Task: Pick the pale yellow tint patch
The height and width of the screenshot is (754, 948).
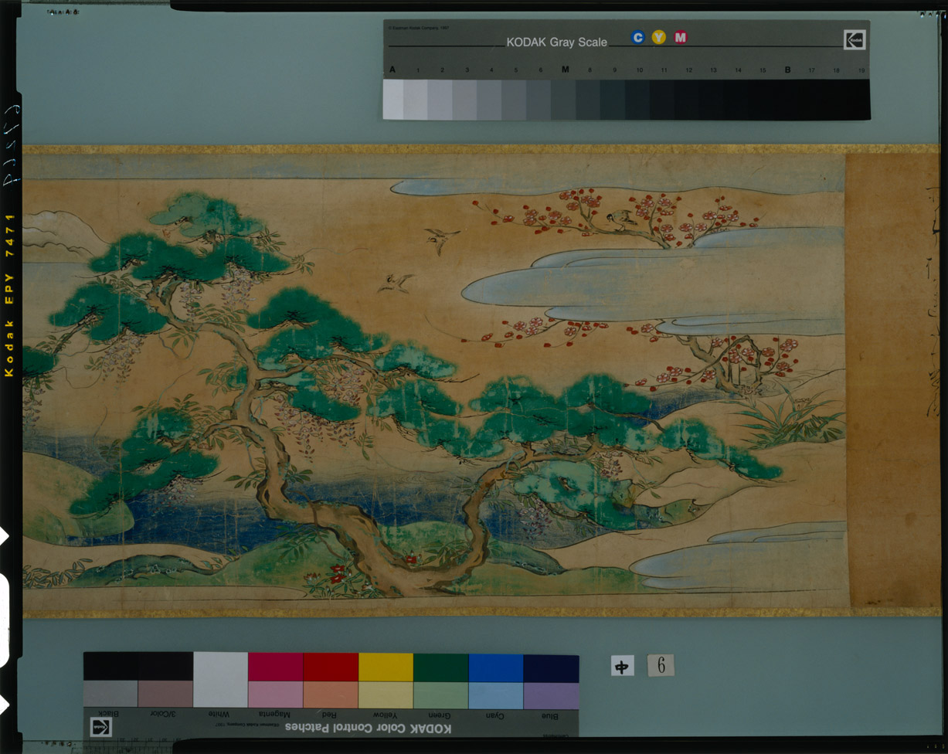Action: pos(386,695)
